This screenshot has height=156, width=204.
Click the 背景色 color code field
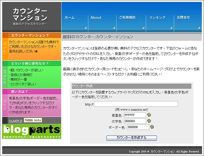pos(135,115)
